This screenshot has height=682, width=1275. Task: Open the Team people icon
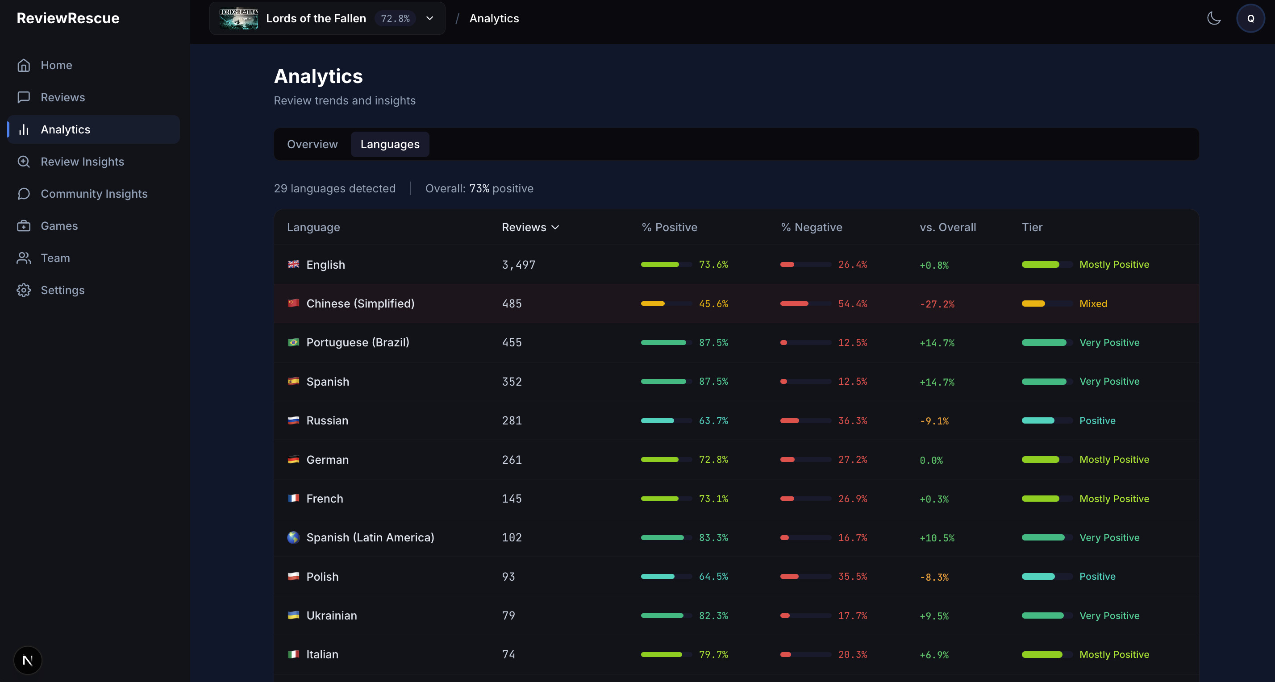(24, 258)
